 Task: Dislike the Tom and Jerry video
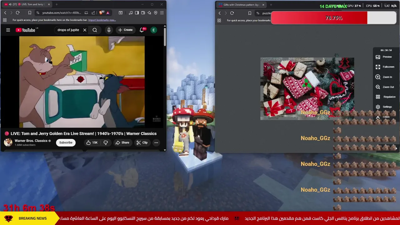click(106, 142)
